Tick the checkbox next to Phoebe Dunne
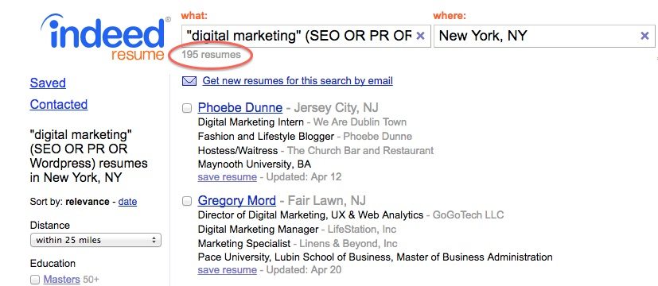Image resolution: width=658 pixels, height=286 pixels. coord(187,108)
